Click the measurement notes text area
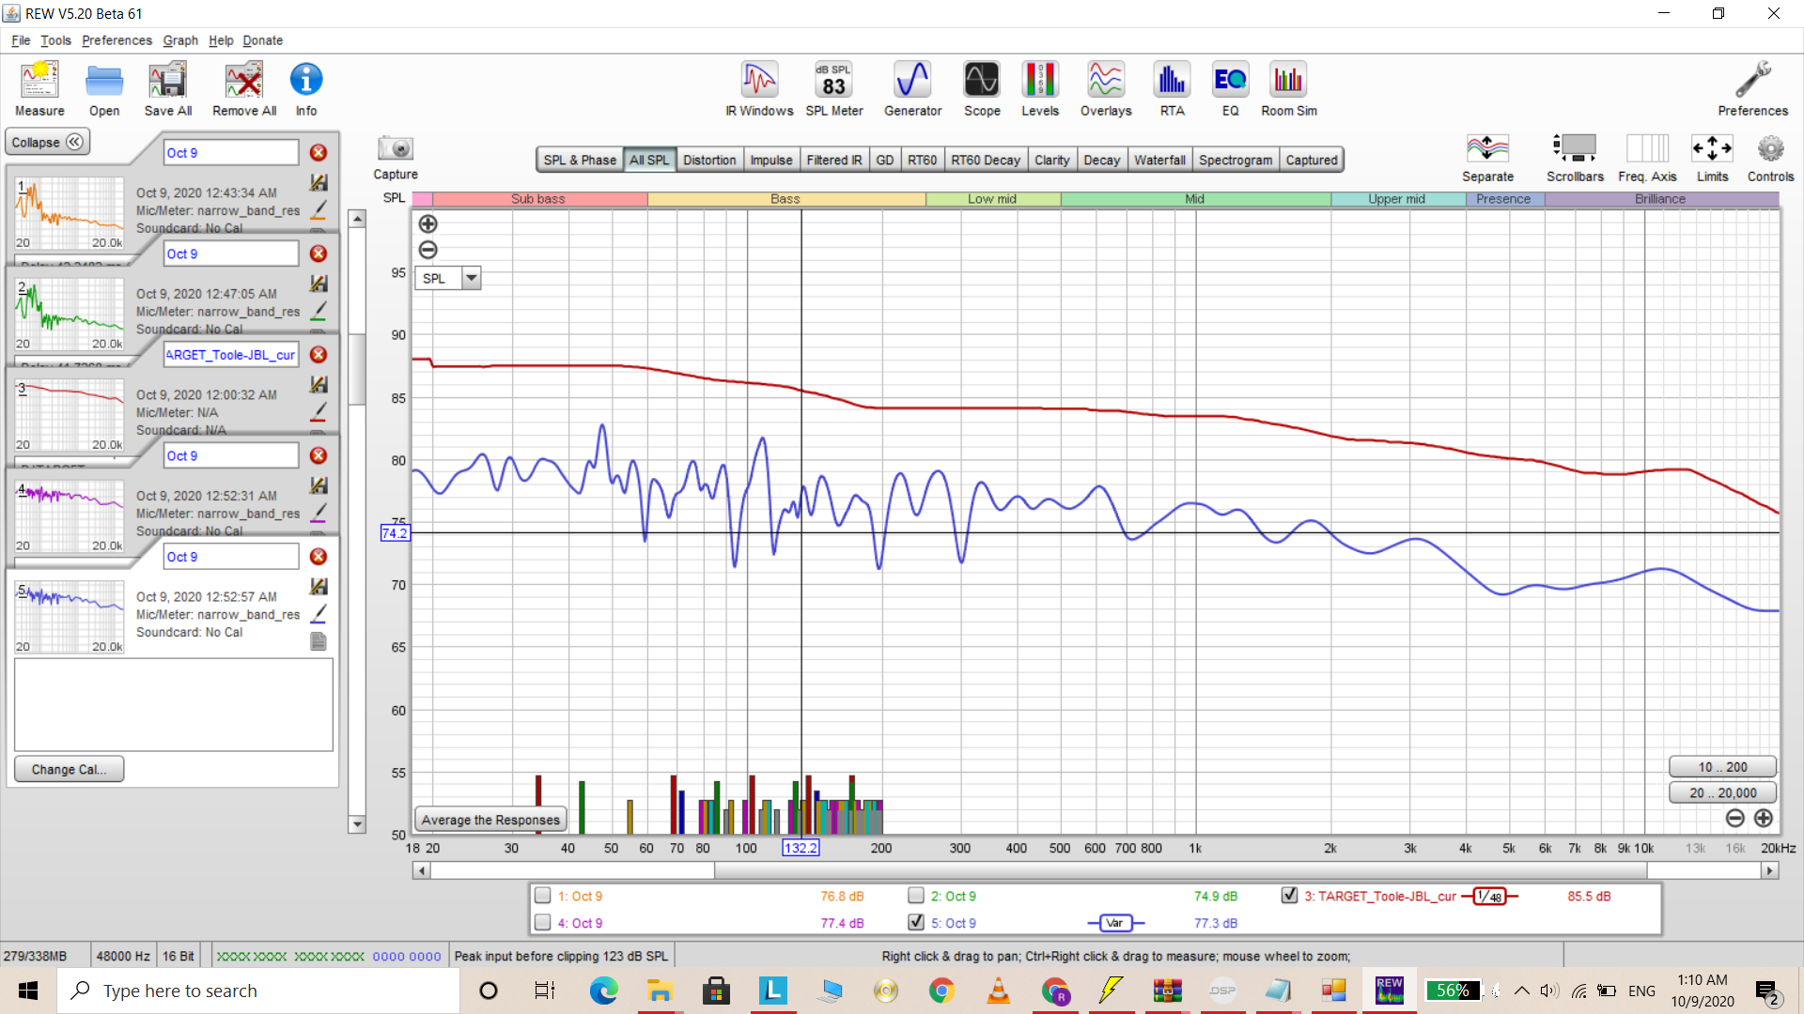This screenshot has width=1804, height=1014. pos(174,704)
